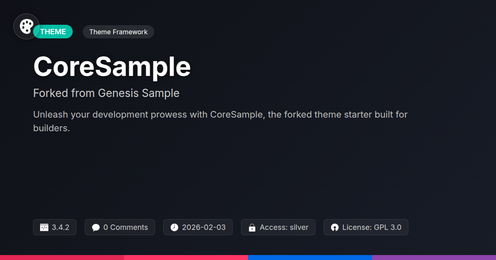The height and width of the screenshot is (260, 496).
Task: Click the blue bottom color bar segment
Action: pos(310,258)
